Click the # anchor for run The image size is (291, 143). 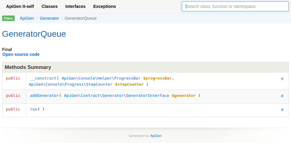point(282,110)
